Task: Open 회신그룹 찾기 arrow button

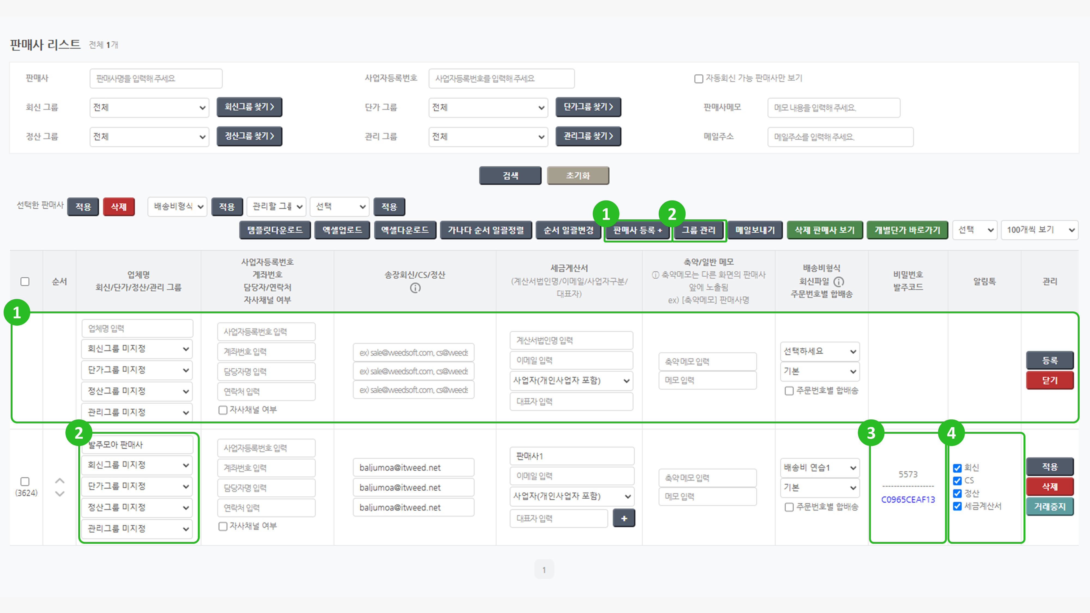Action: [x=249, y=107]
